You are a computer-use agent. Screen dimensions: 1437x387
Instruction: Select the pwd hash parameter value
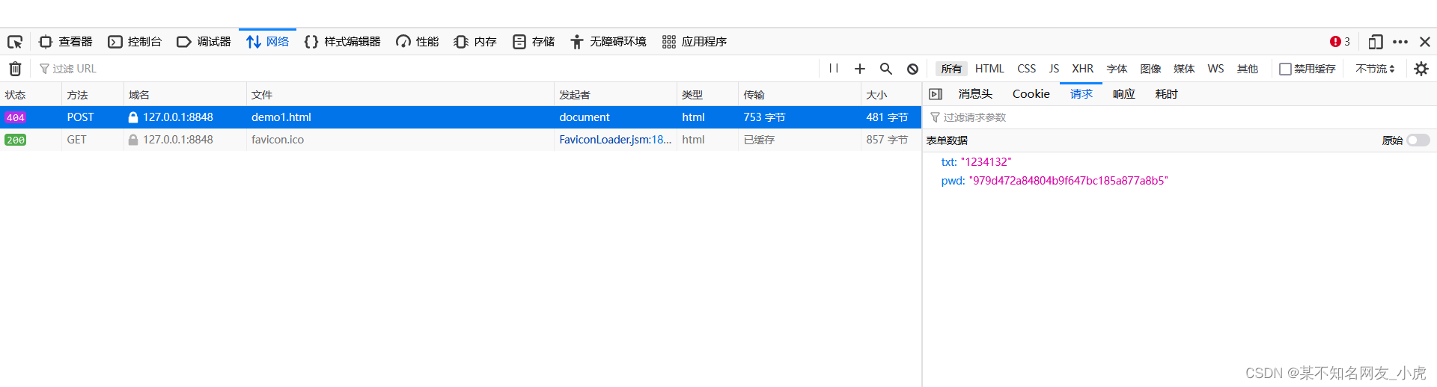(x=1069, y=181)
